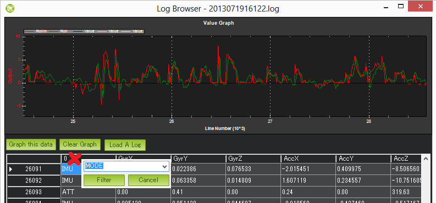Click the Value Graph chart title
Image resolution: width=436 pixels, height=203 pixels.
click(x=219, y=23)
